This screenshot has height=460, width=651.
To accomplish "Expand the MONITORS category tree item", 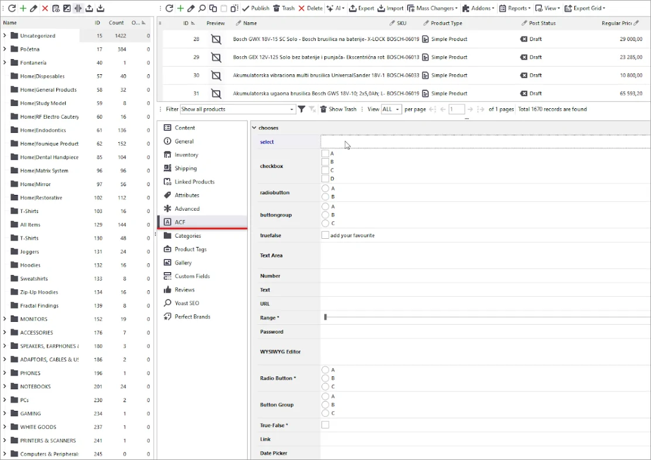I will (5, 319).
